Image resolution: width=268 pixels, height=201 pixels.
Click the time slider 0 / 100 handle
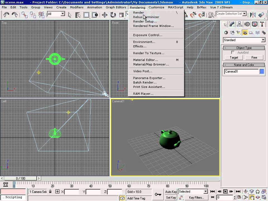[20, 178]
